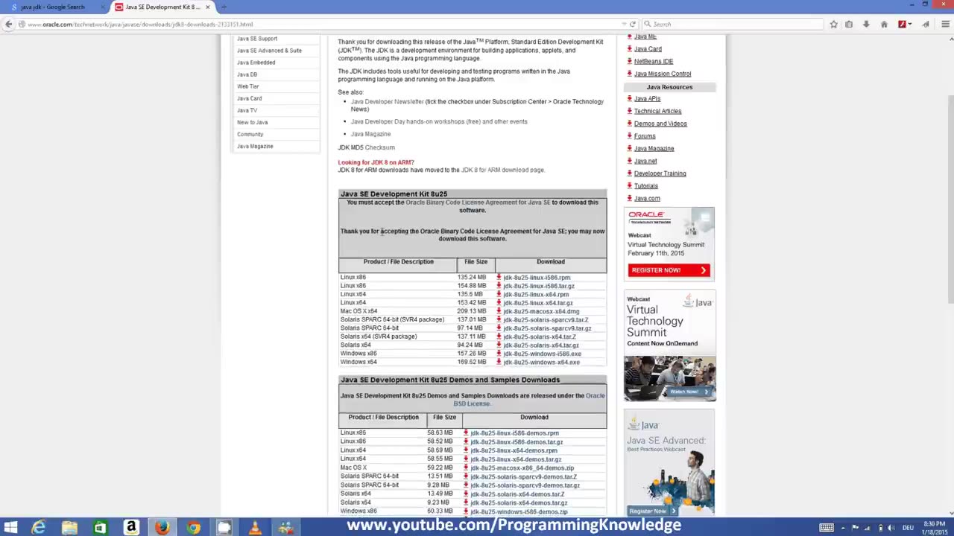Open Technical Articles resource link
This screenshot has width=954, height=536.
pos(657,111)
